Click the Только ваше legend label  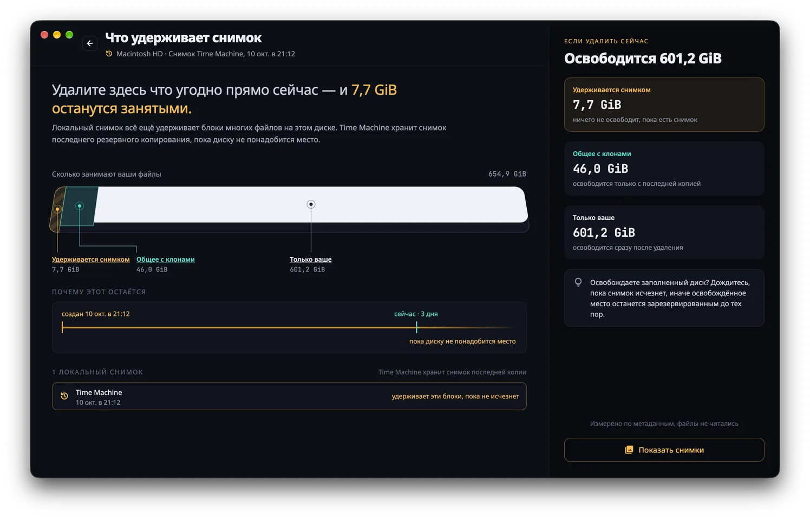[311, 260]
